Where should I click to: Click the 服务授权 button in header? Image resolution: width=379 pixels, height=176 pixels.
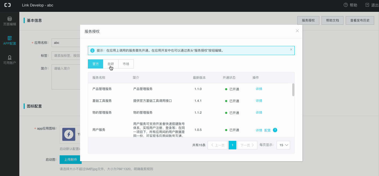308,20
